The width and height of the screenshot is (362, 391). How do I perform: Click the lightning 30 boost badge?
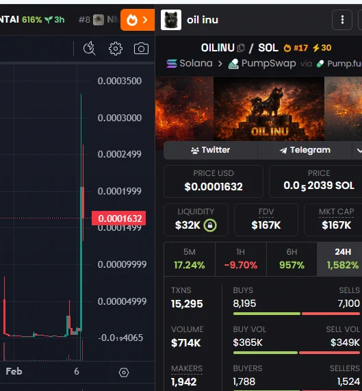(322, 48)
